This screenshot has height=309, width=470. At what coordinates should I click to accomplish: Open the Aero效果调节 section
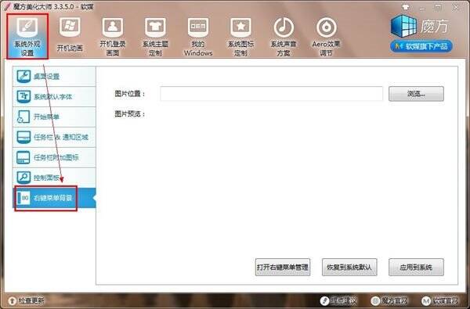click(x=326, y=37)
